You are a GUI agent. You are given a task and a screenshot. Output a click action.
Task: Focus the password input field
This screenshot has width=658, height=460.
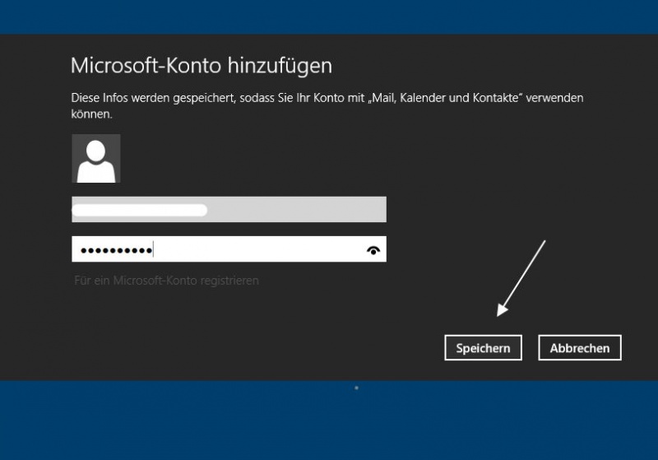pos(229,249)
